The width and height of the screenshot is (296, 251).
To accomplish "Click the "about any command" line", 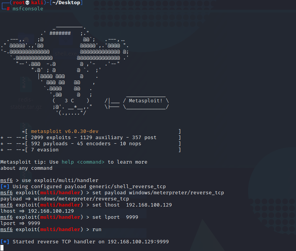I will coord(26,168).
